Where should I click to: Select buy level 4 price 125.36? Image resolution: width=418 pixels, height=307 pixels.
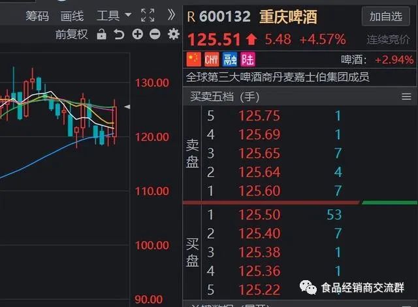coord(259,271)
